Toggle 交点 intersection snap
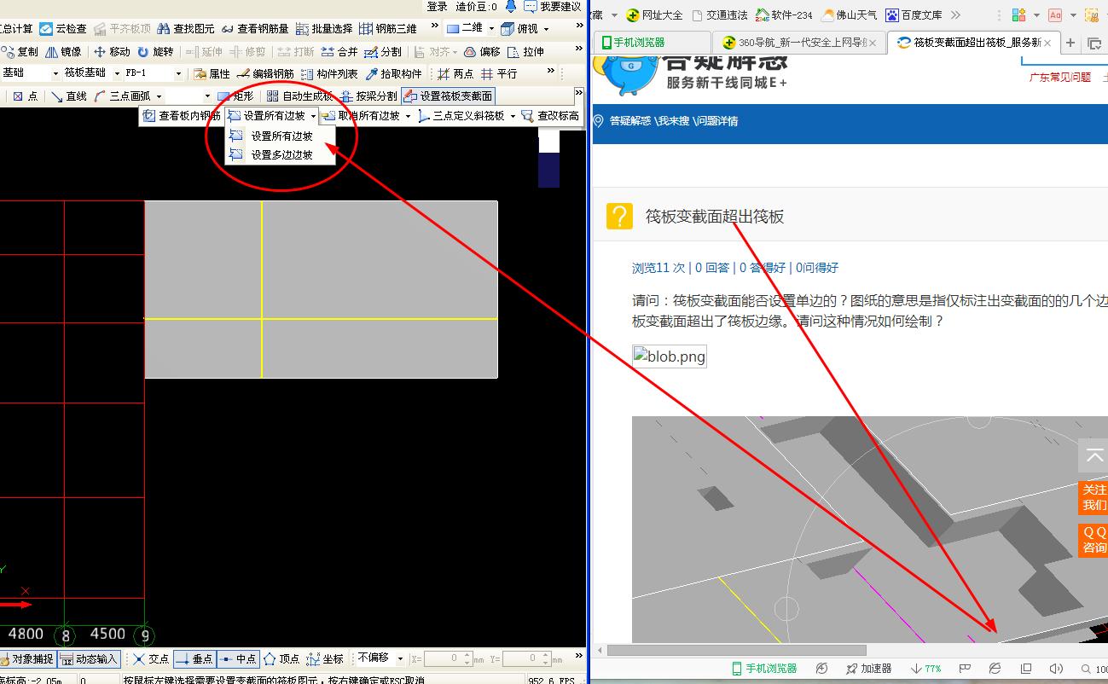 tap(150, 659)
